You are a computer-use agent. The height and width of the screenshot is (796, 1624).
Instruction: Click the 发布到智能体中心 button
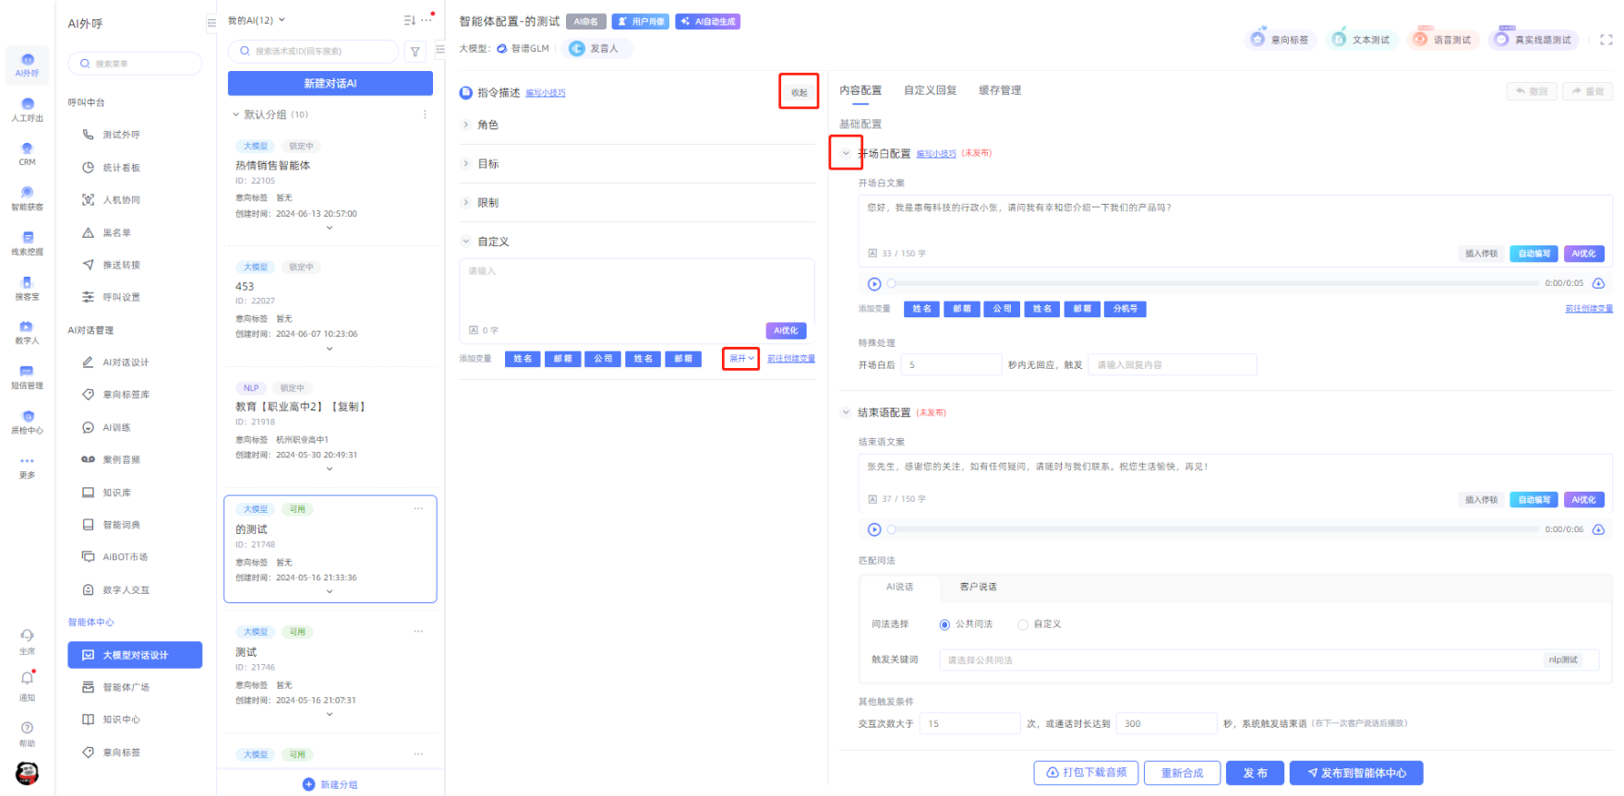1355,773
